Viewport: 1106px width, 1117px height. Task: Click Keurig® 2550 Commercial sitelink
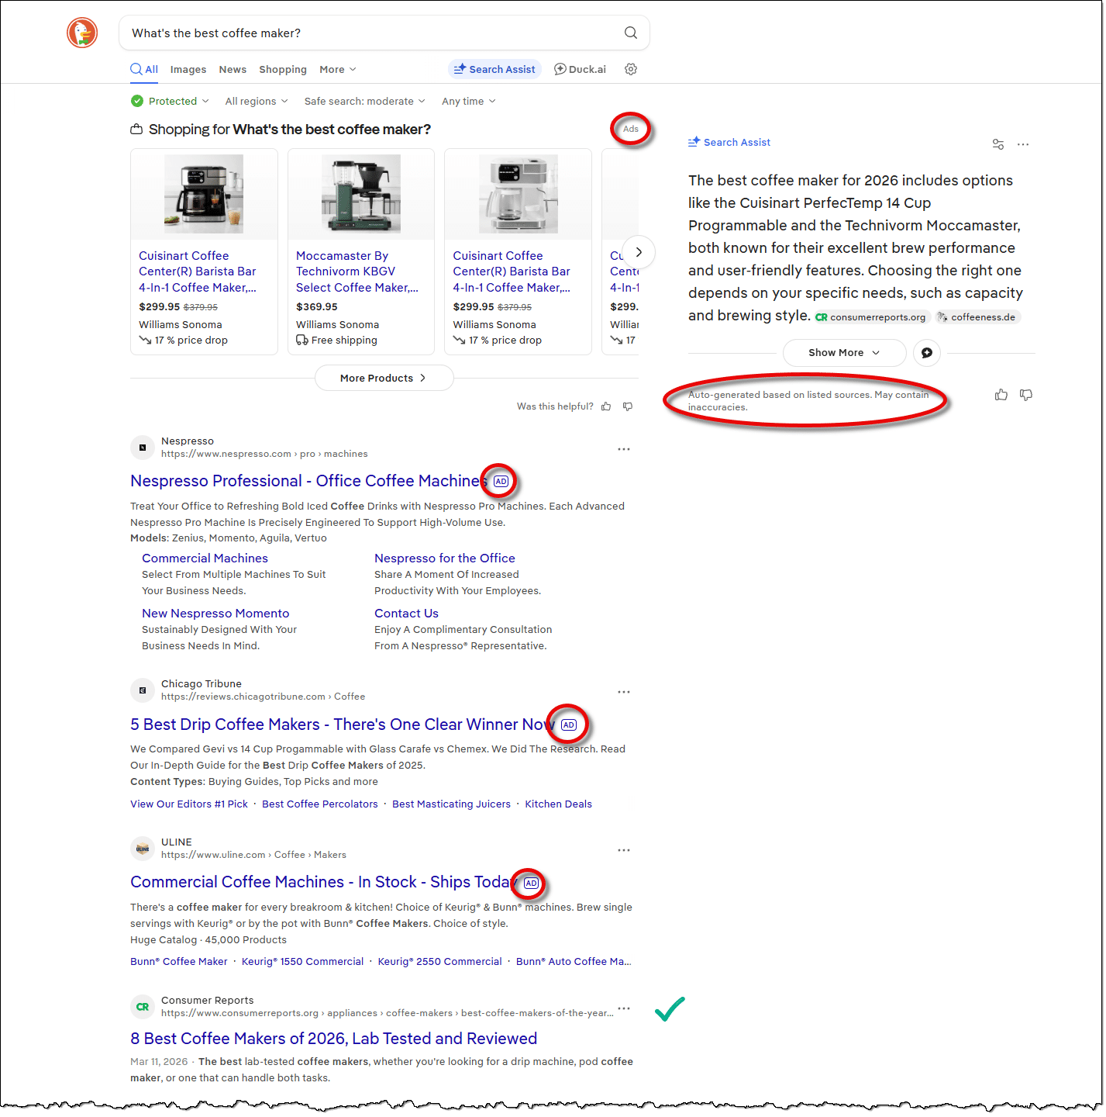[439, 962]
